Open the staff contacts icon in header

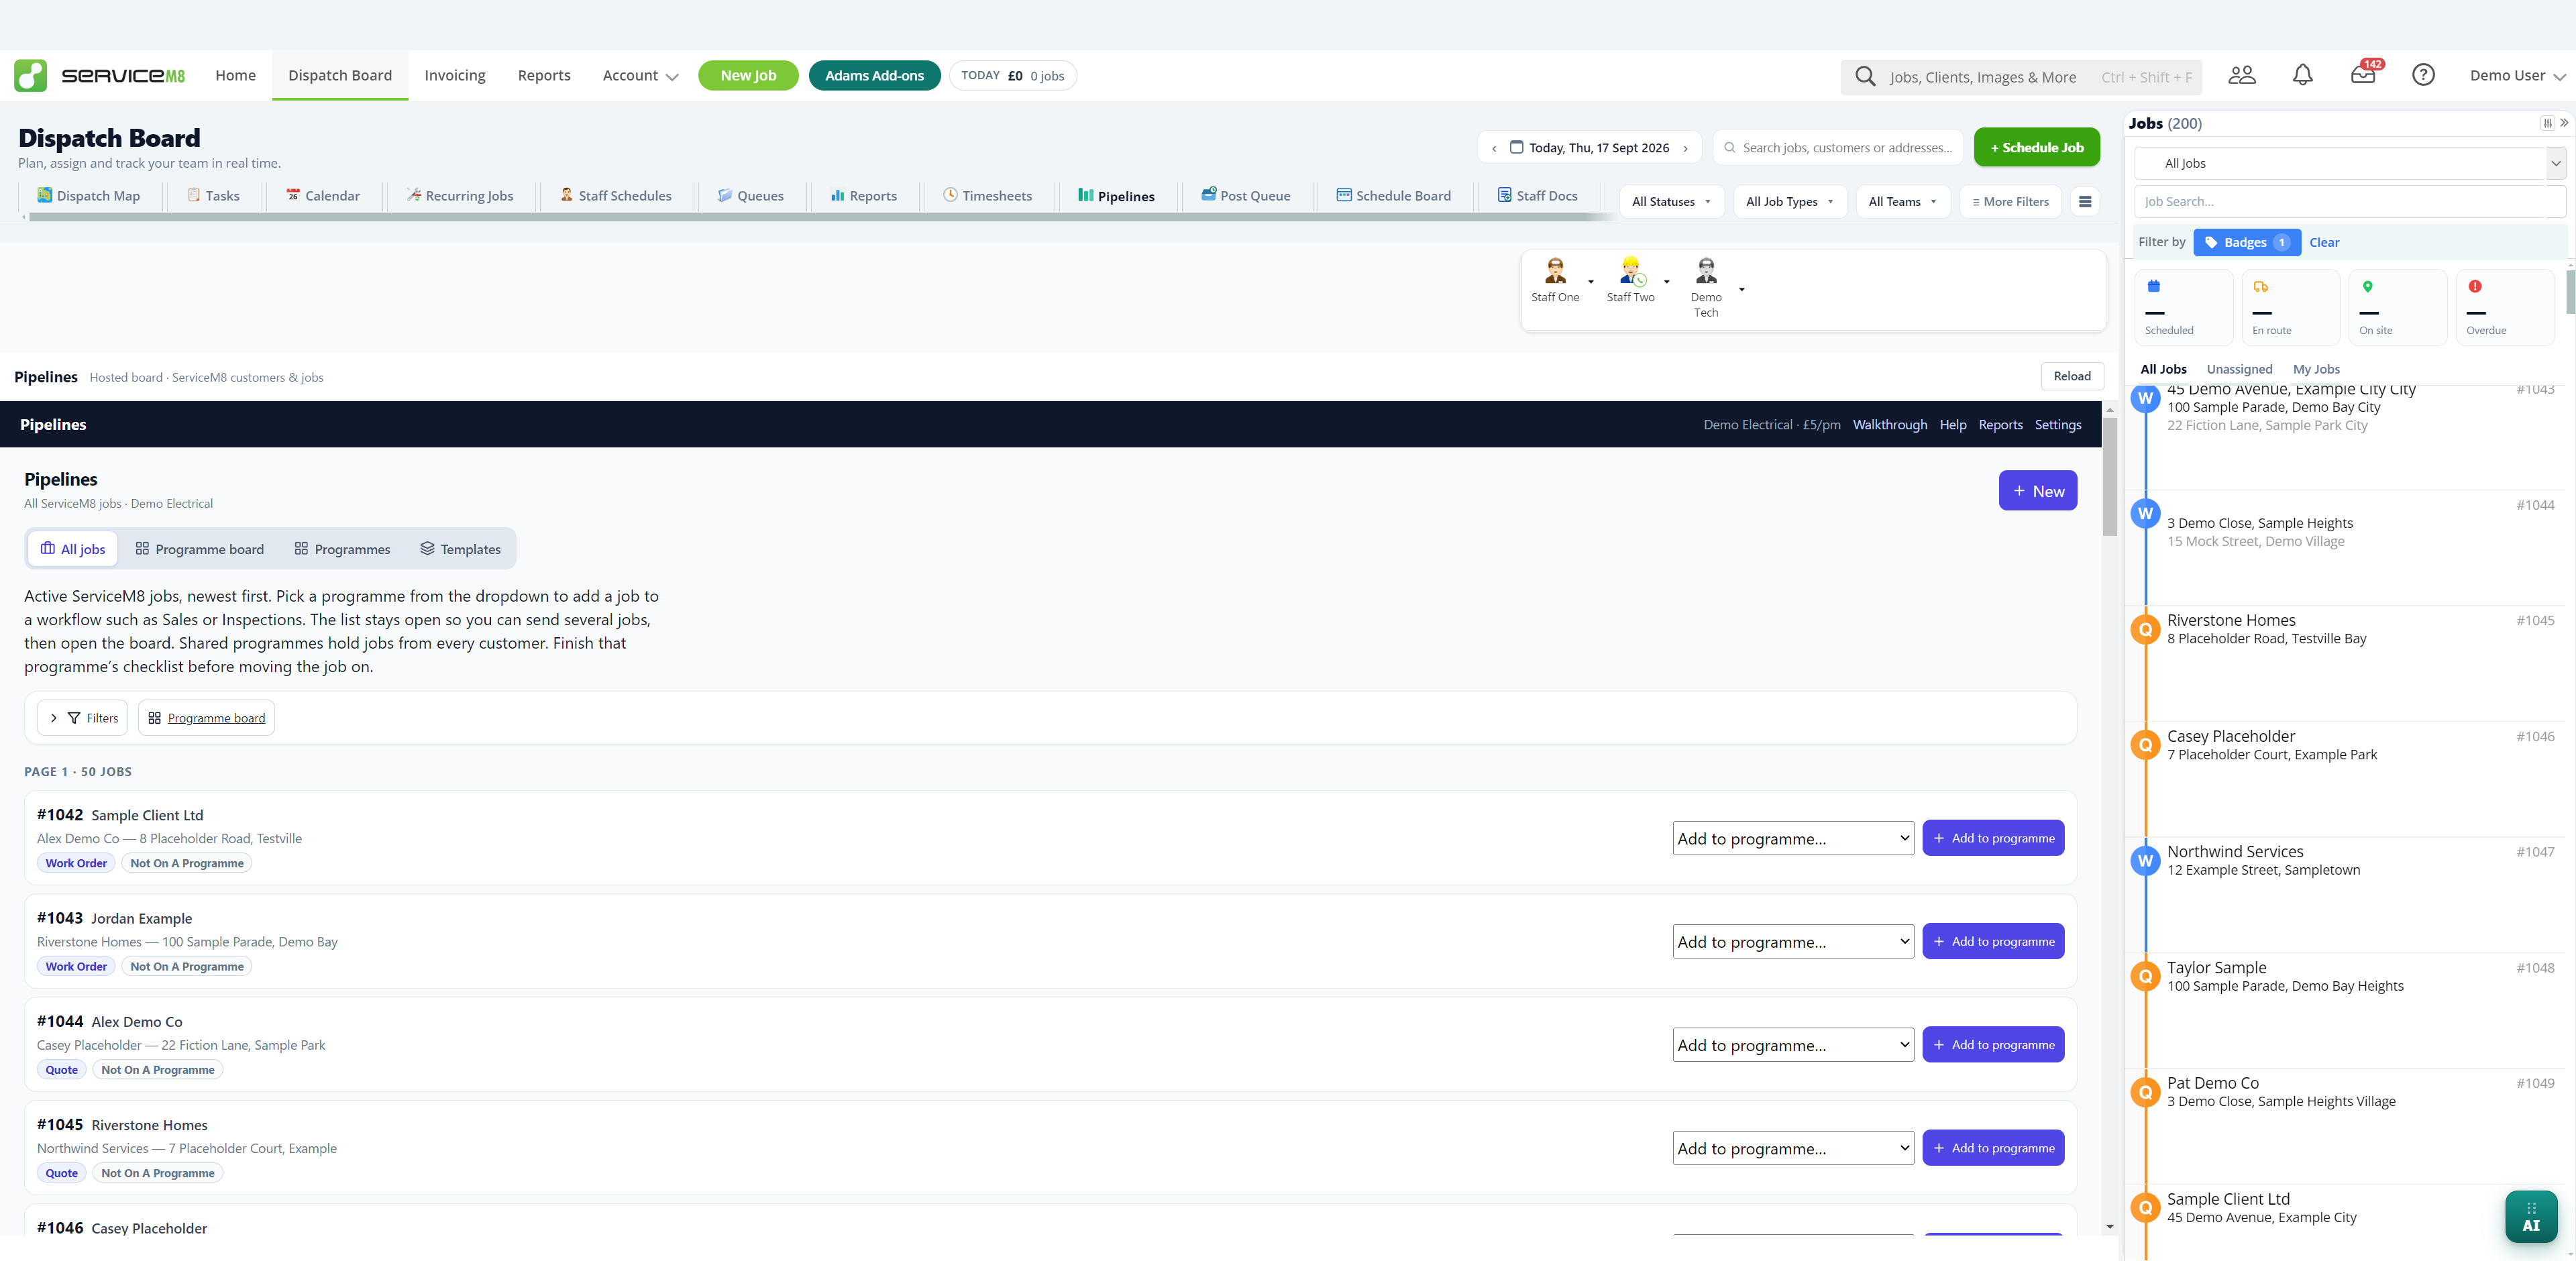[x=2242, y=75]
